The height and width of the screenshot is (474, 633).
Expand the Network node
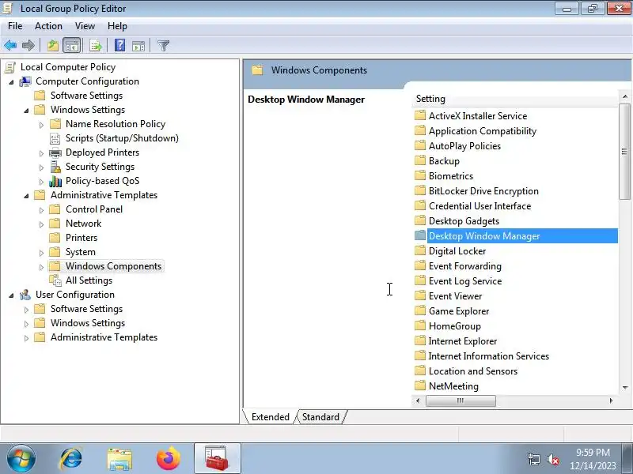[41, 224]
